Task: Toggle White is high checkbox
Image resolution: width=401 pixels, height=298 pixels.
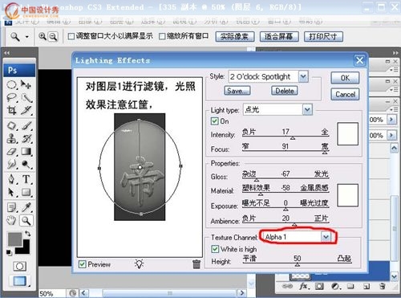Action: coord(215,249)
